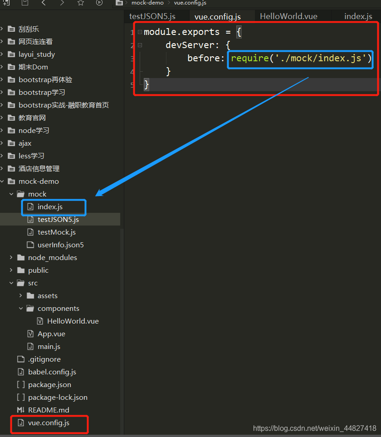Click the components open-folder icon
381x437 pixels.
tap(30, 308)
